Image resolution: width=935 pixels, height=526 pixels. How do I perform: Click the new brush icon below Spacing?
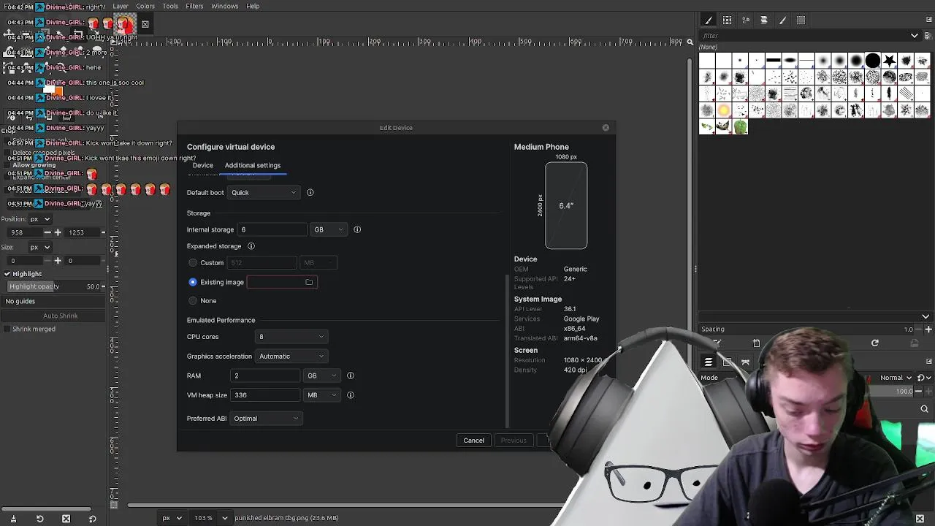[x=756, y=343]
